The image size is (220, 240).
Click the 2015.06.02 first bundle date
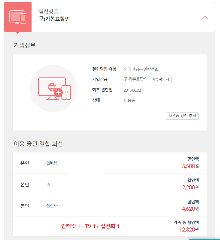(132, 90)
